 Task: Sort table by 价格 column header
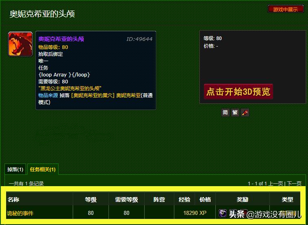tap(205, 200)
